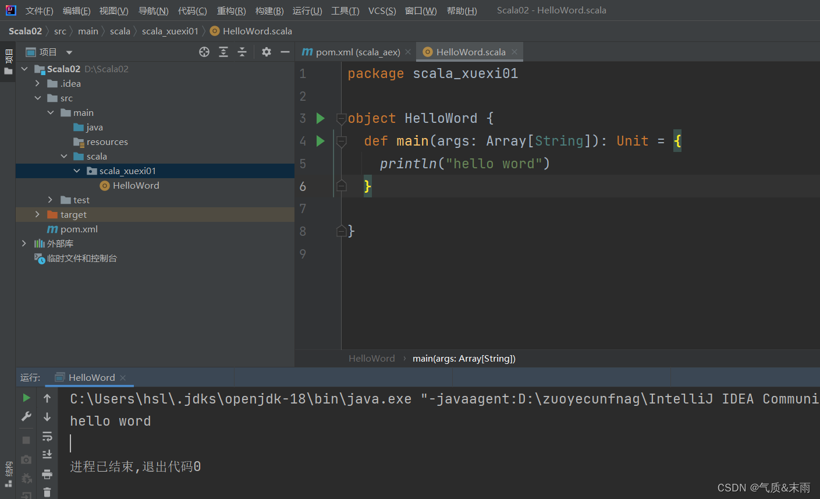Open the 视图(V) menu

[114, 10]
